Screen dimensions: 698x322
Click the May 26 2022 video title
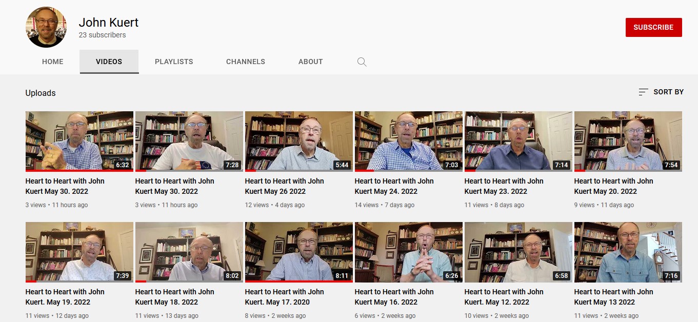(x=284, y=186)
